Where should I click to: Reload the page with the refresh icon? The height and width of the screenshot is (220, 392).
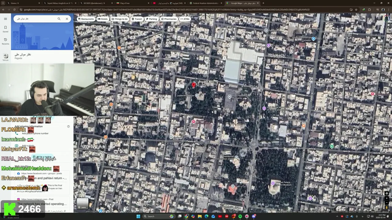[x=14, y=9]
